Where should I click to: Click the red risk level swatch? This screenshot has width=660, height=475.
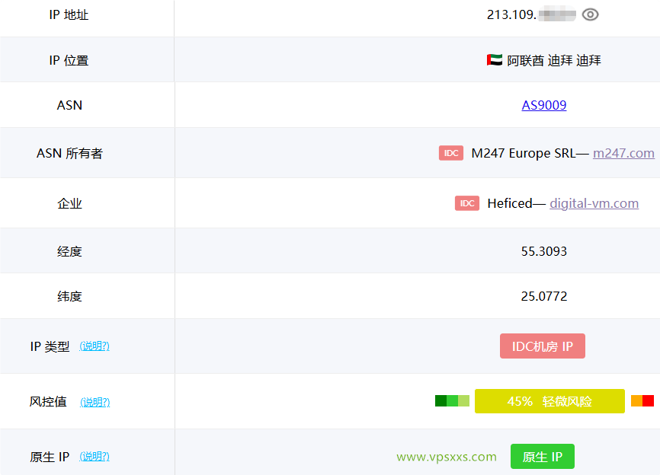648,401
